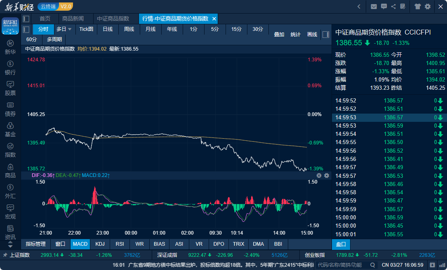Switch to the MACD indicator
The image size is (447, 270).
80,244
